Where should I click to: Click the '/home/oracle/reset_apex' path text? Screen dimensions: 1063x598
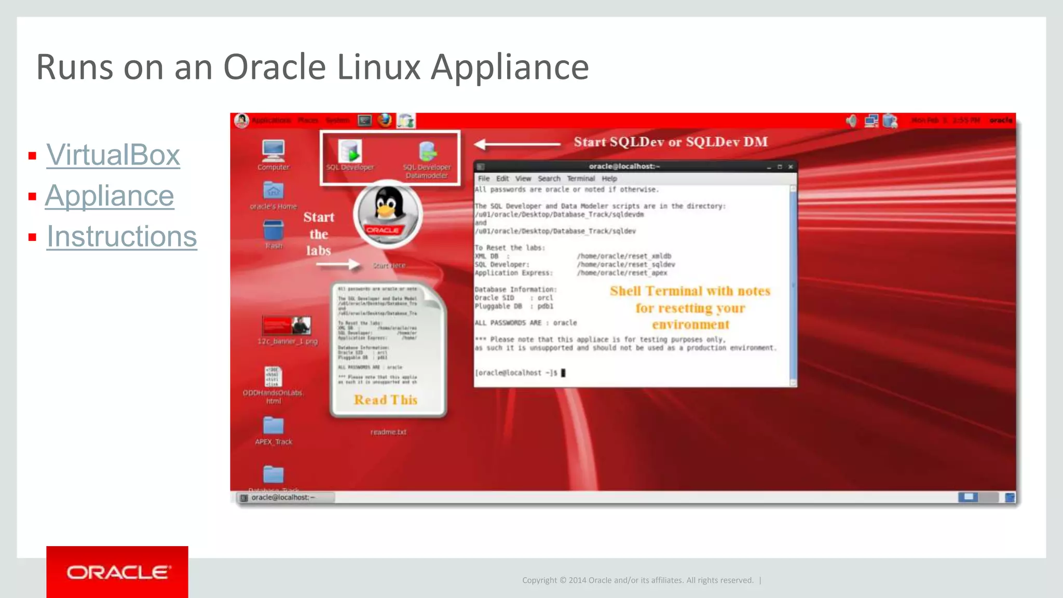(622, 273)
